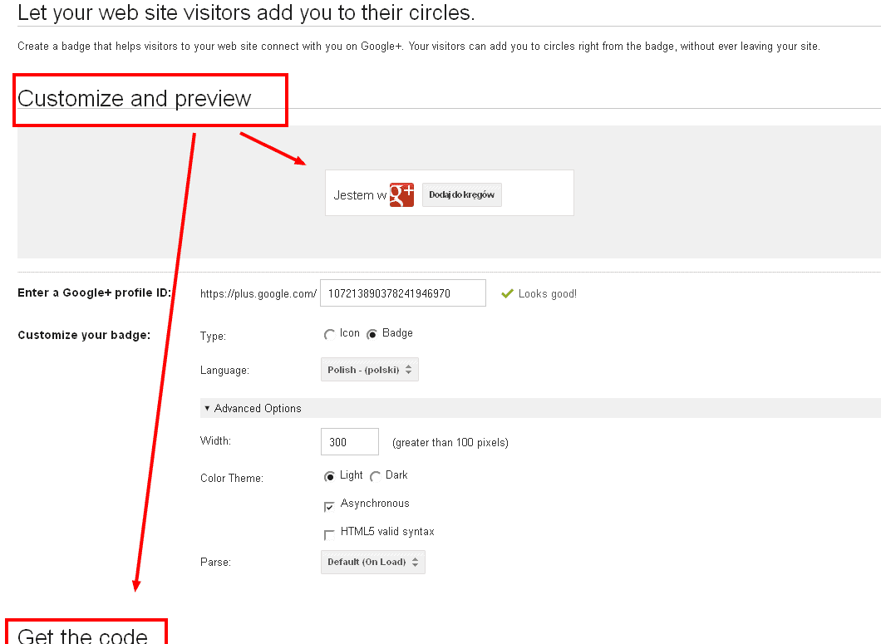Choose the Dark color theme
Screen dimensions: 881x644
(375, 476)
